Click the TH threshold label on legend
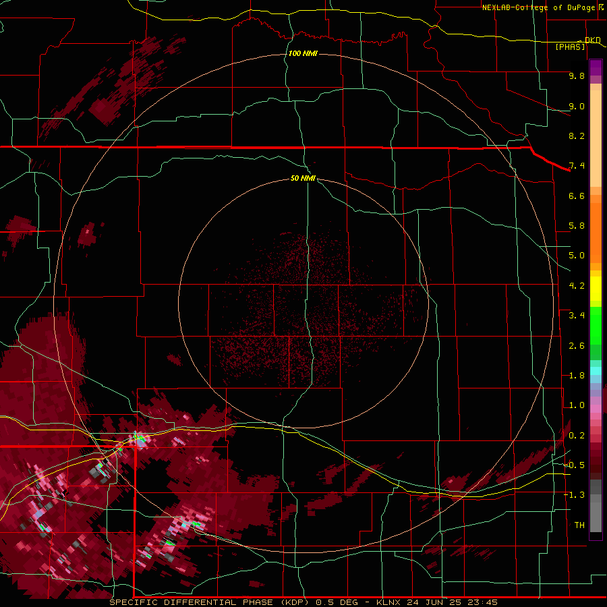 click(579, 525)
